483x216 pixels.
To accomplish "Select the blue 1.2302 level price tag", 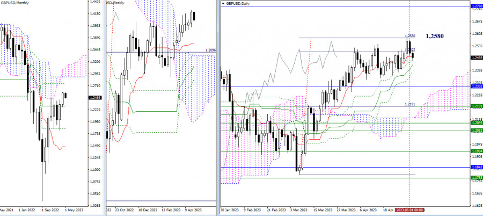I will tap(476, 87).
